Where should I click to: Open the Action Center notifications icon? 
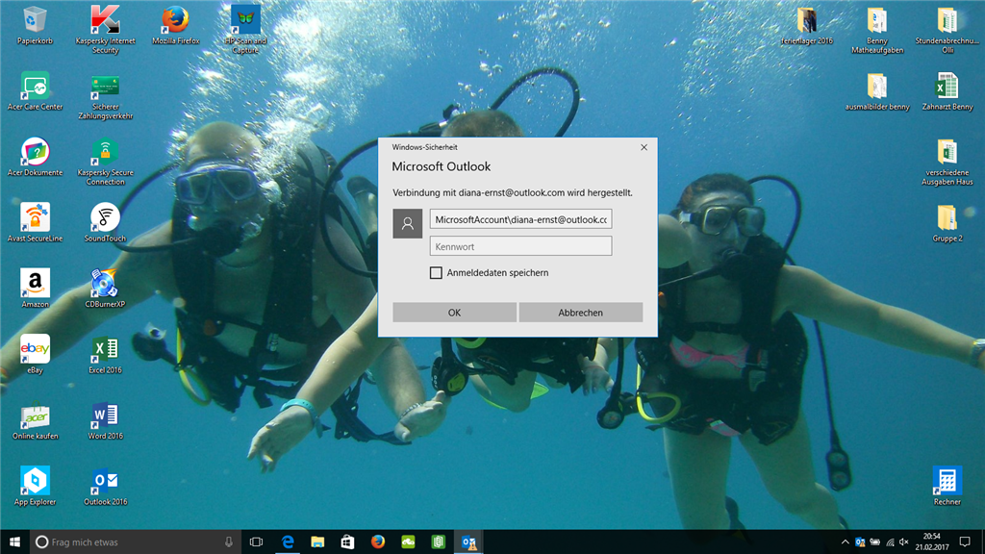965,541
